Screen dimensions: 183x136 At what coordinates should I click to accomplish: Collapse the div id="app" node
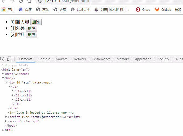click(6, 82)
